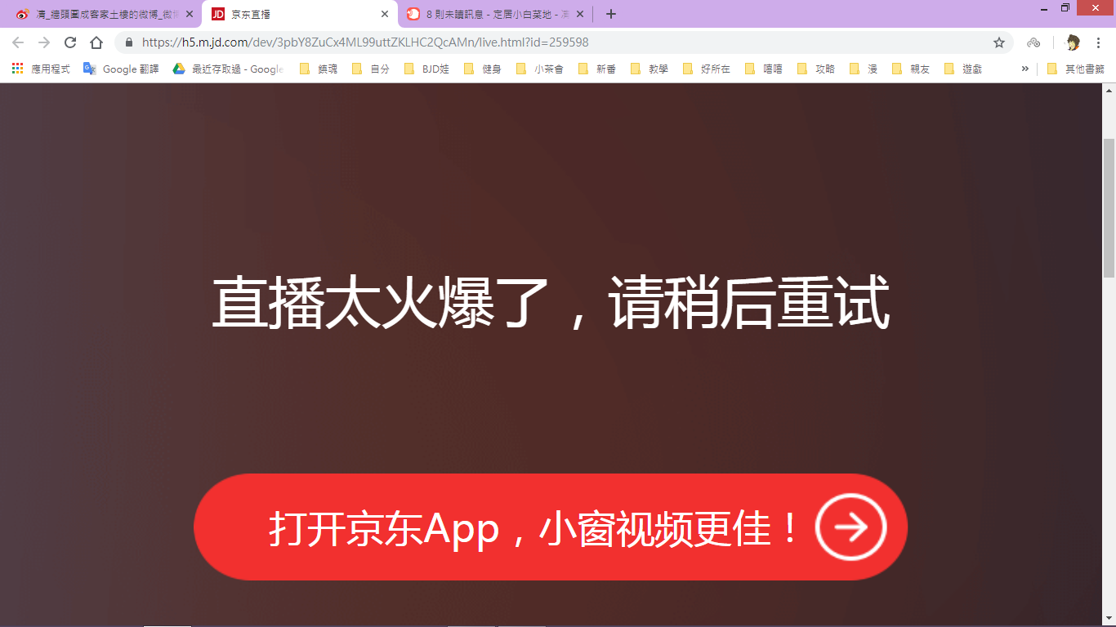Click the 打开京东App，小窗视频更佳 button
This screenshot has height=627, width=1116.
tap(551, 527)
